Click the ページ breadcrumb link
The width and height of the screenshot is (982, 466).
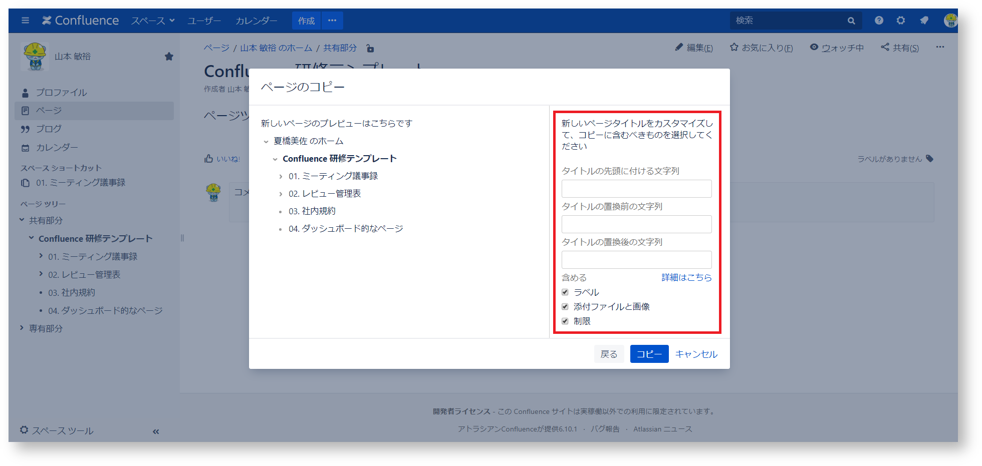(216, 48)
